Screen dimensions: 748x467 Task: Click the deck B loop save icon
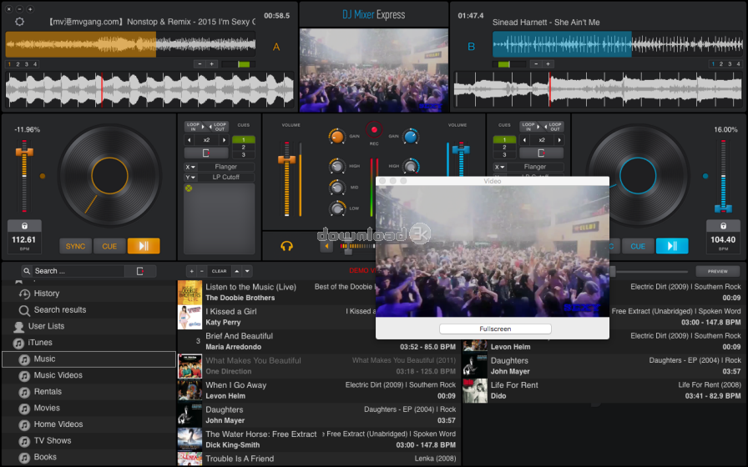pyautogui.click(x=541, y=153)
